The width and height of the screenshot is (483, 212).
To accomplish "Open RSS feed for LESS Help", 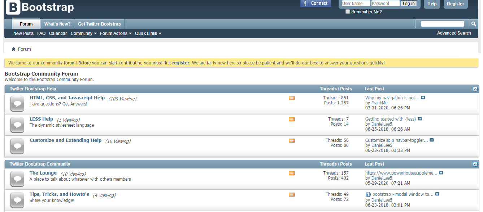I will (292, 119).
